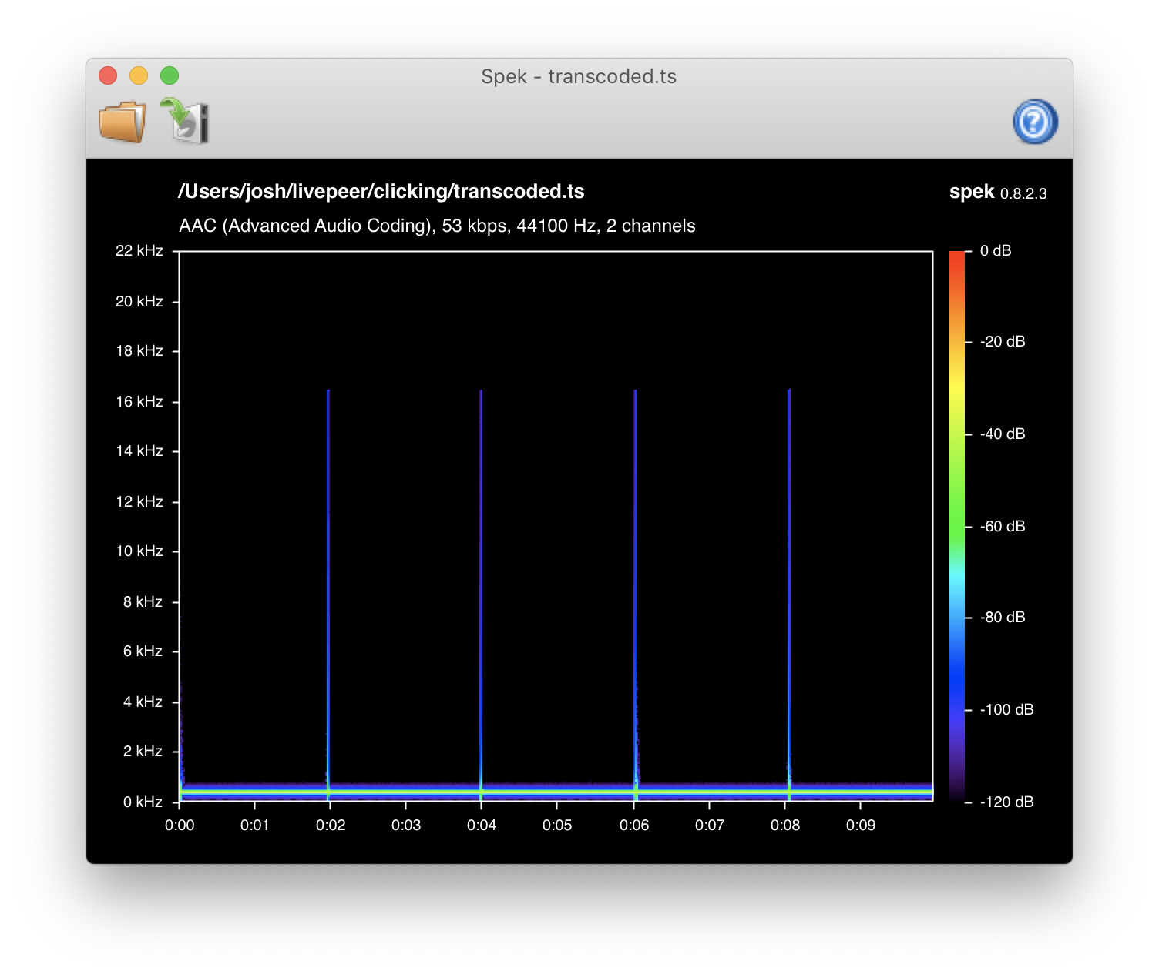Select the 16 kHz axis label
This screenshot has width=1159, height=978.
139,401
